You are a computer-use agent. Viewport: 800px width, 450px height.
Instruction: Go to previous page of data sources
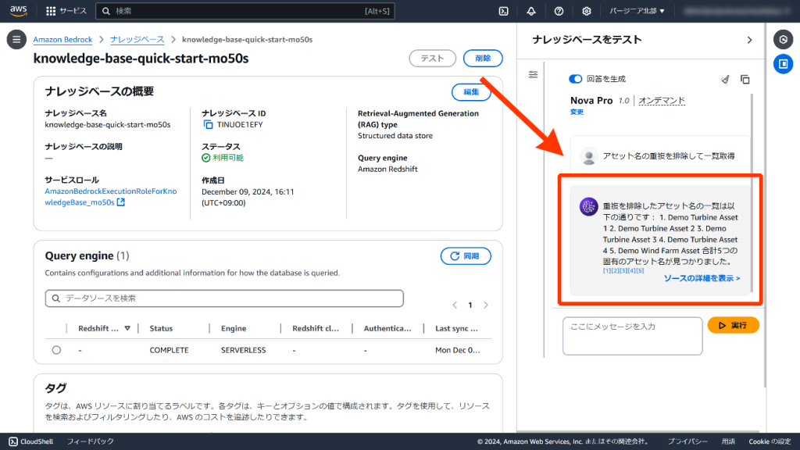(455, 305)
